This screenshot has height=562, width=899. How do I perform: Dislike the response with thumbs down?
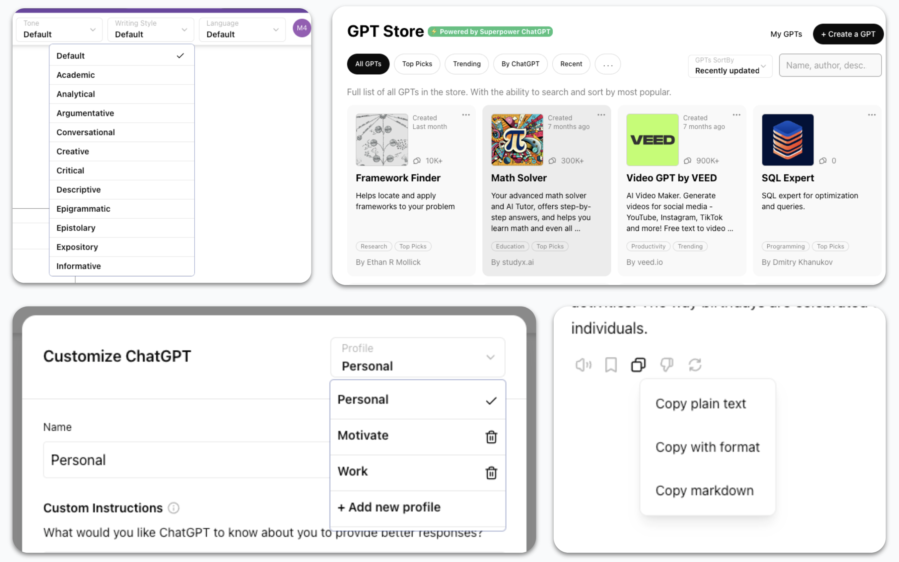666,365
